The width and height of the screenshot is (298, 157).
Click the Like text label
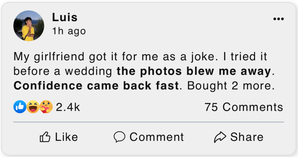(66, 137)
